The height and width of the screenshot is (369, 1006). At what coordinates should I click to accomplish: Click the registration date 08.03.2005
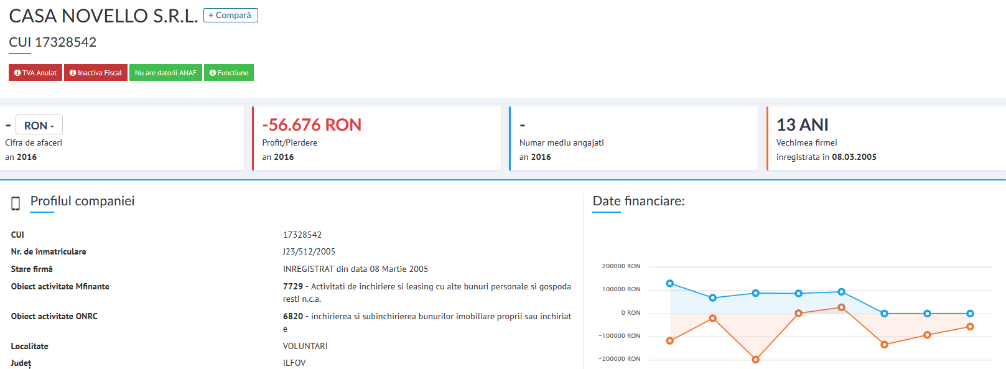(x=854, y=157)
